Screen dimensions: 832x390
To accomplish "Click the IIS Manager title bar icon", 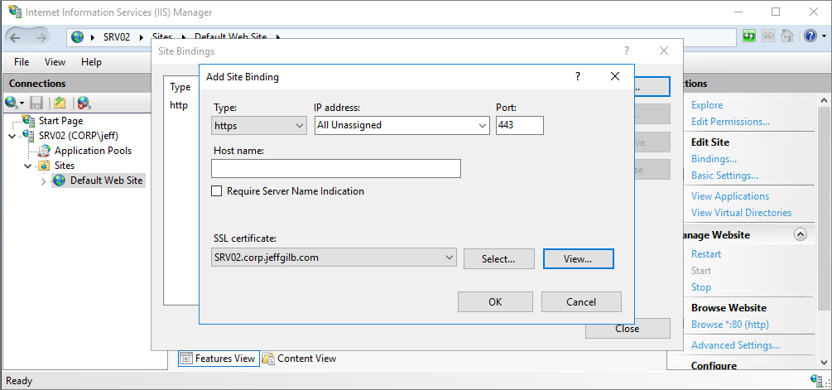I will point(15,11).
